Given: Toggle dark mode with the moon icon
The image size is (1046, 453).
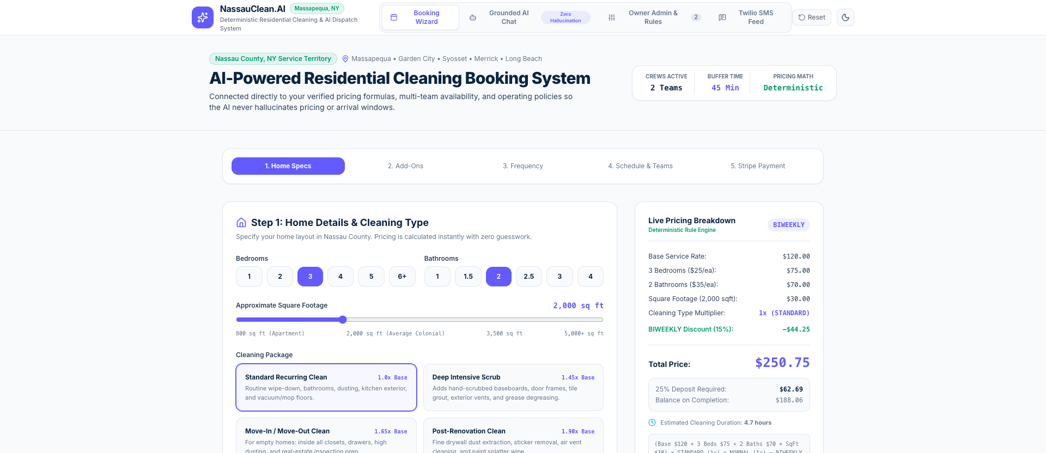Looking at the screenshot, I should [846, 17].
